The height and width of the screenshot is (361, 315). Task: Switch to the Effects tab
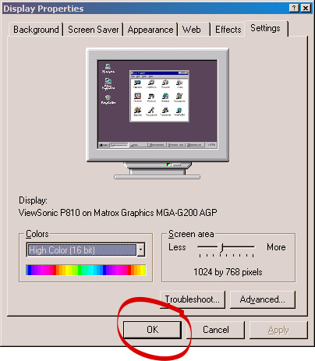pyautogui.click(x=228, y=30)
